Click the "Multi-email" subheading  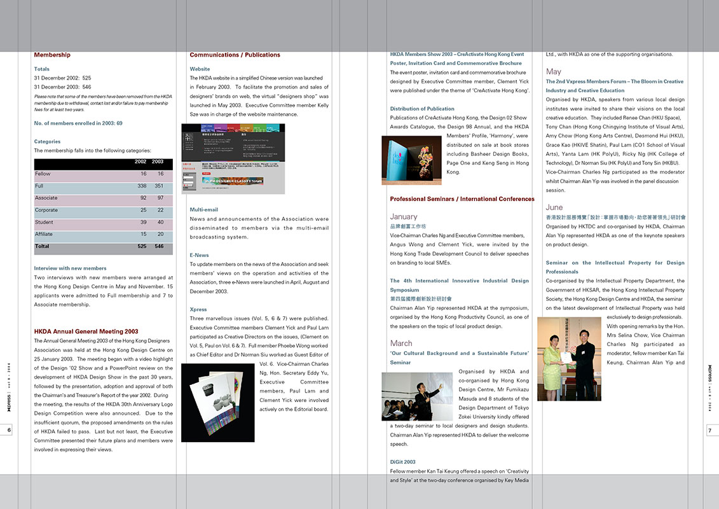pos(204,209)
